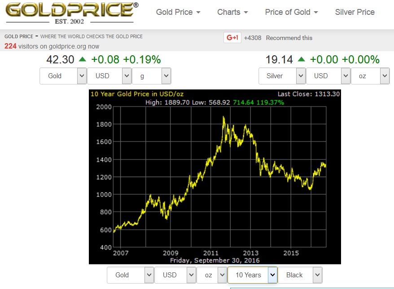
Task: Select the chart's USD currency dropdown
Action: [175, 275]
